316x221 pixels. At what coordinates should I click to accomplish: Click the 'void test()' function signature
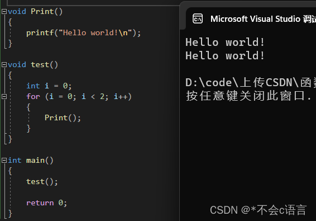(33, 65)
